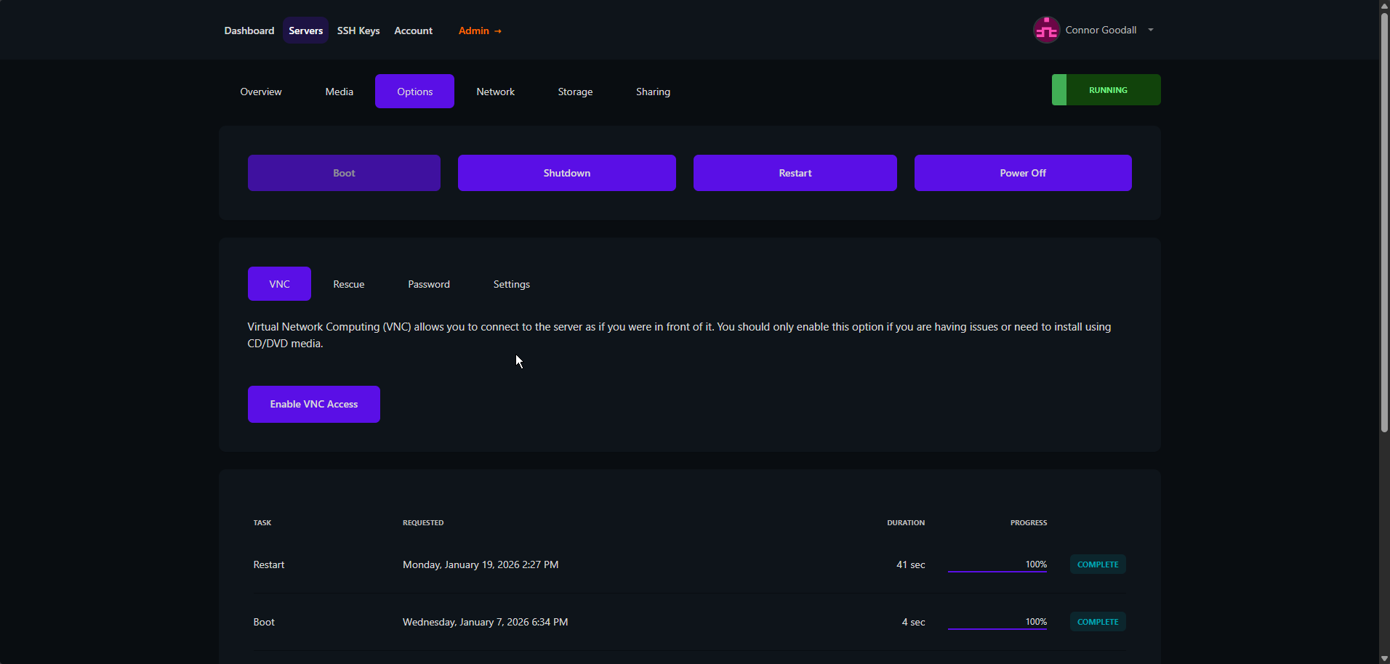Open the Settings sub-tab

512,284
